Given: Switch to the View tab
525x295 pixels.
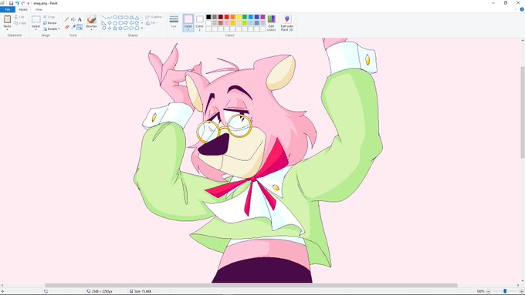Looking at the screenshot, I should pyautogui.click(x=39, y=9).
